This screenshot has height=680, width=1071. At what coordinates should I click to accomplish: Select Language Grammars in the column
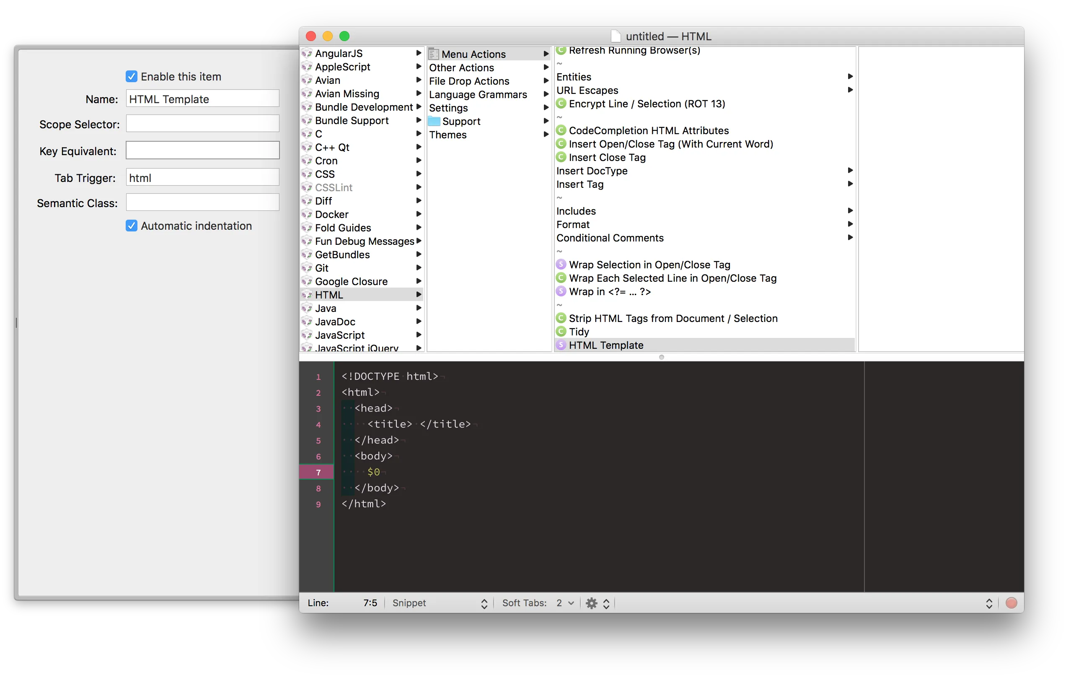(x=478, y=94)
